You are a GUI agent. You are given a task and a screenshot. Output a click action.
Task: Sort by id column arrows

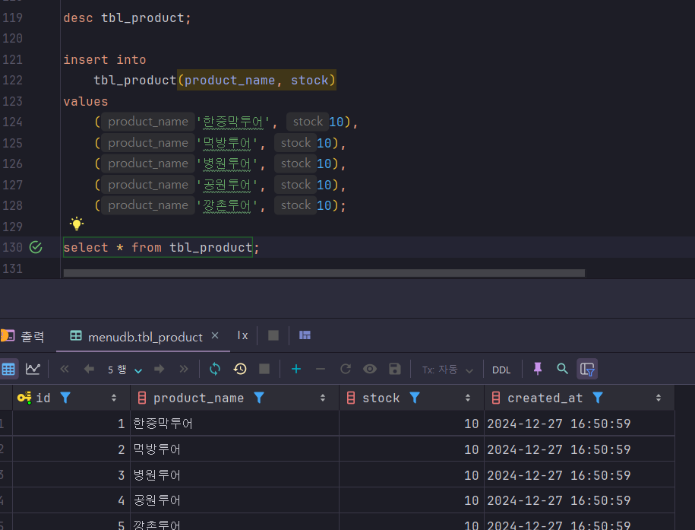click(x=114, y=398)
